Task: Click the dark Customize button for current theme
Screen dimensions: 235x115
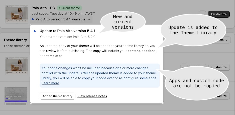Action: click(x=219, y=14)
